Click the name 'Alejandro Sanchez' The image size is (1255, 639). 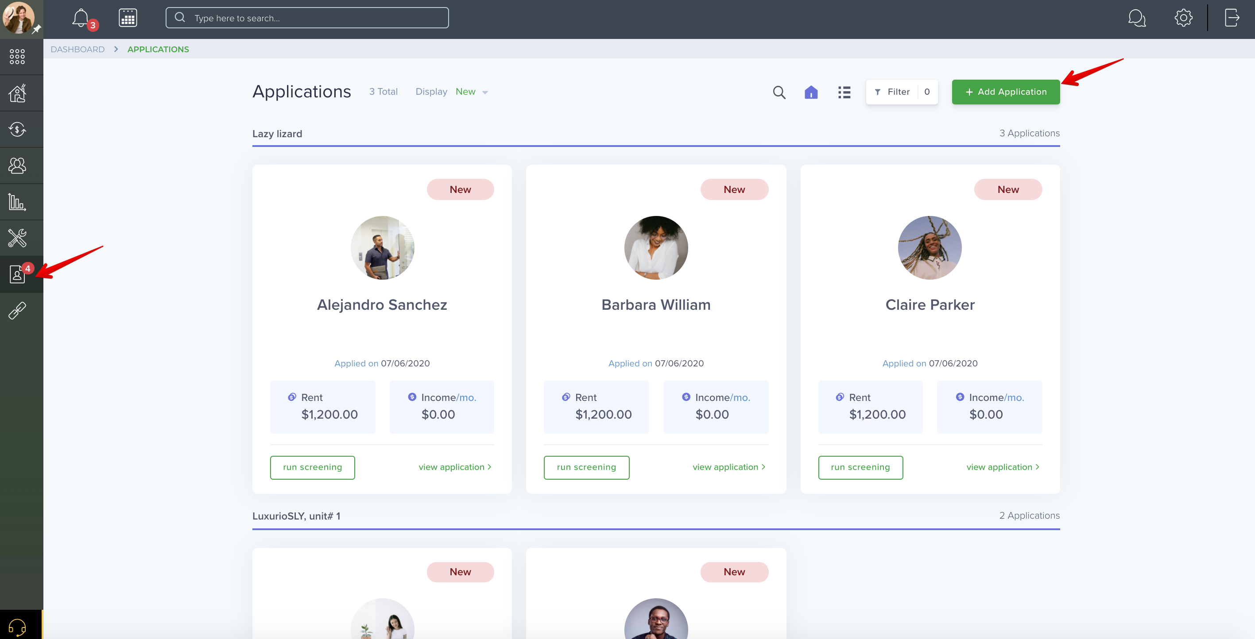click(x=382, y=304)
